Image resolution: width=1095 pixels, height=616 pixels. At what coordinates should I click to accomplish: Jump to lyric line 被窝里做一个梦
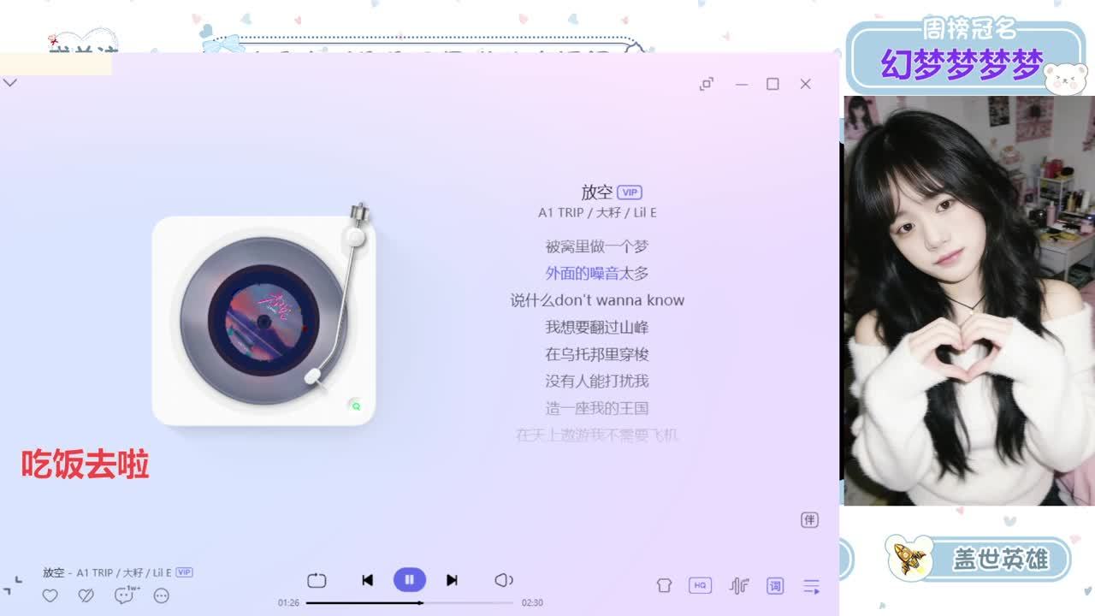click(x=597, y=246)
